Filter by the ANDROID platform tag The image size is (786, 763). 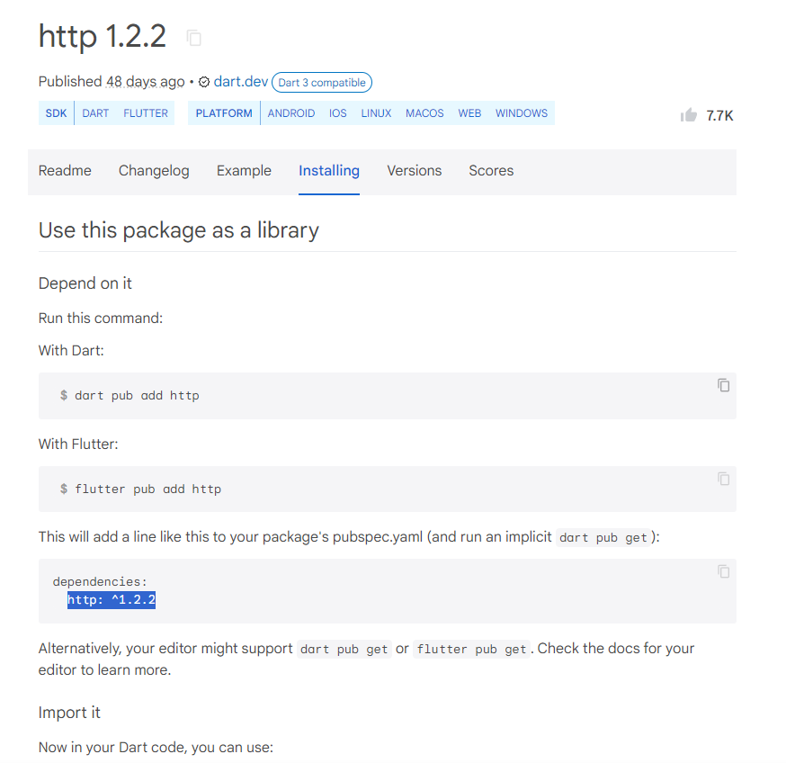point(291,112)
